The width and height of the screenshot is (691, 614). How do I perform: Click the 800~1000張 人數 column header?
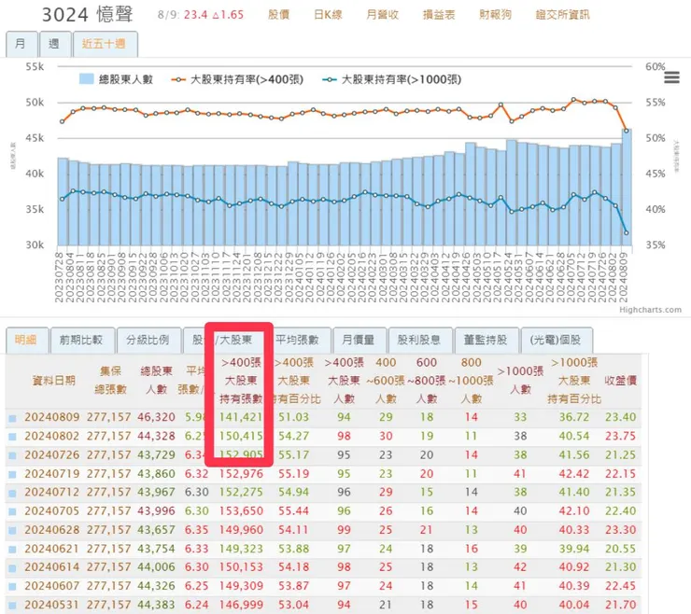click(x=472, y=381)
